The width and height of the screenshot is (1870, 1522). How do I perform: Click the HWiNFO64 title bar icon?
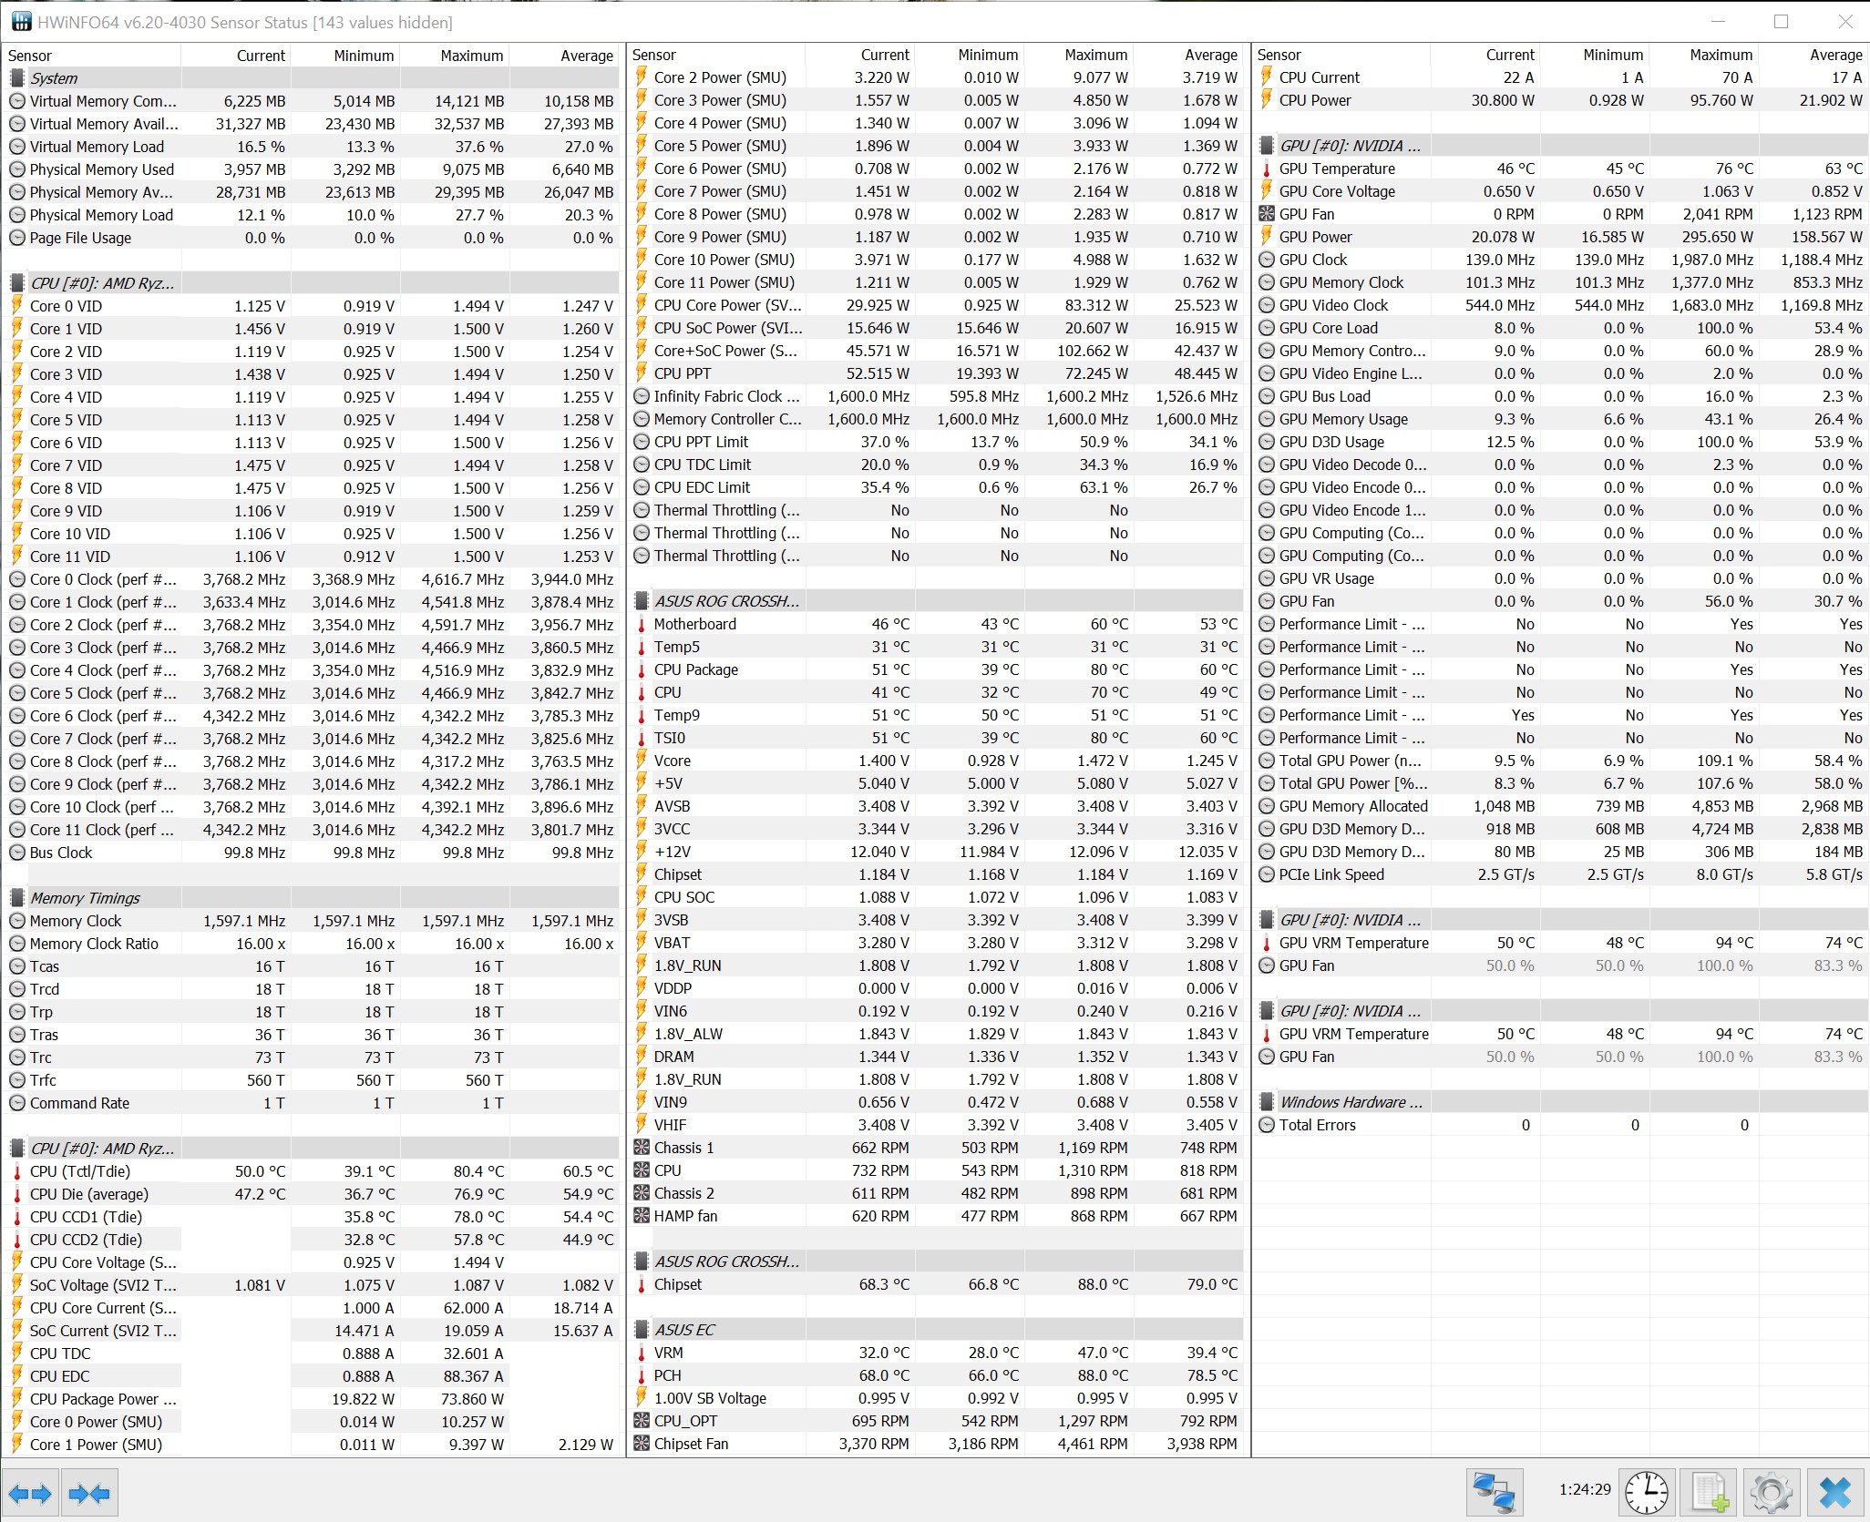20,22
